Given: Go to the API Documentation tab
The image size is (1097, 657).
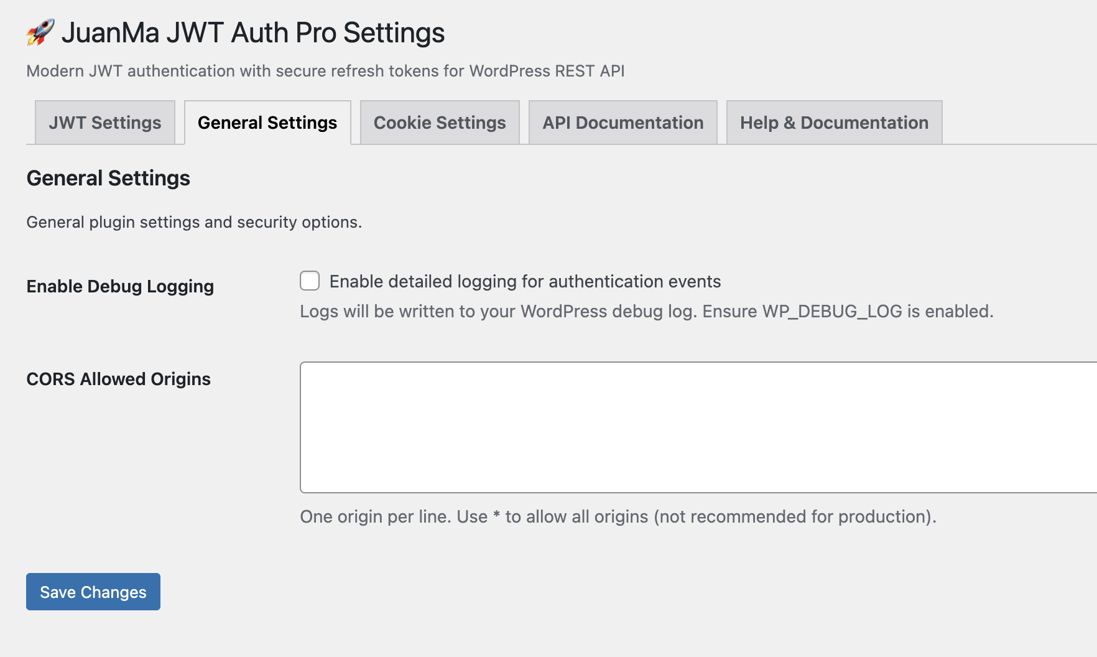Looking at the screenshot, I should point(623,123).
